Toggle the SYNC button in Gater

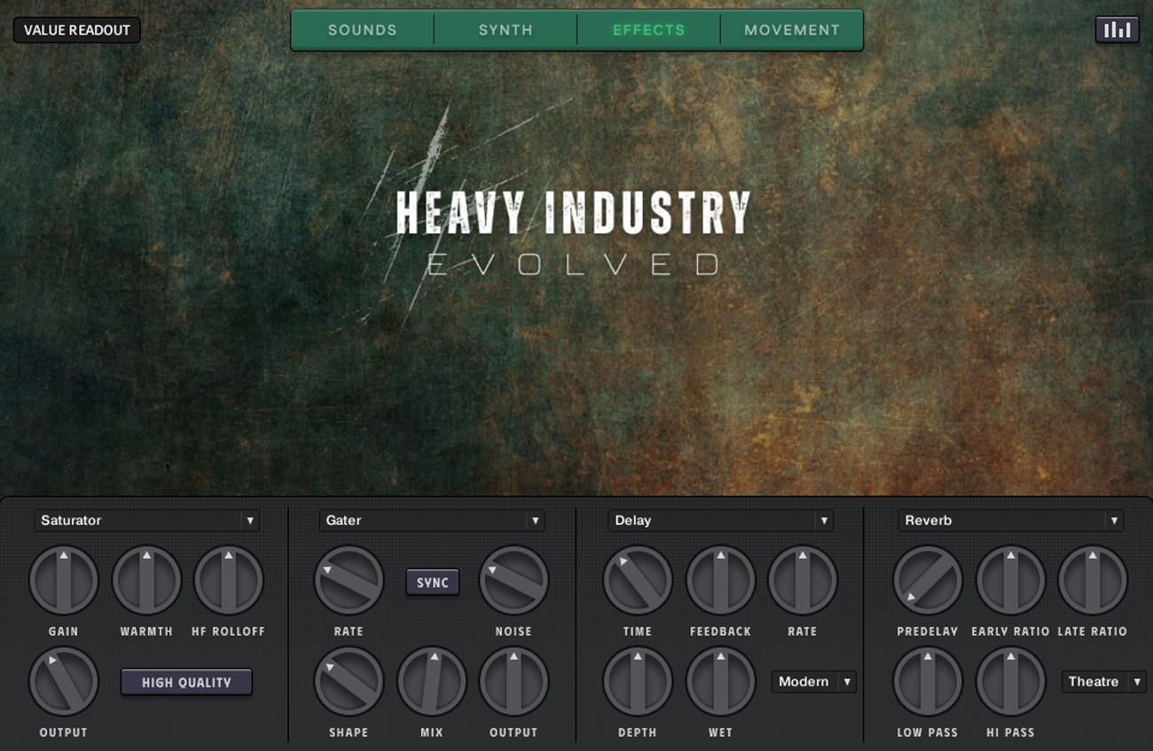[432, 583]
